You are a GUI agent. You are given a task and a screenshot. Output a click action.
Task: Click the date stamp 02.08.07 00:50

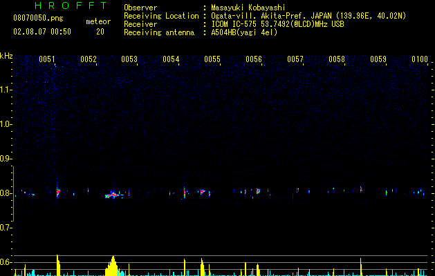click(42, 32)
